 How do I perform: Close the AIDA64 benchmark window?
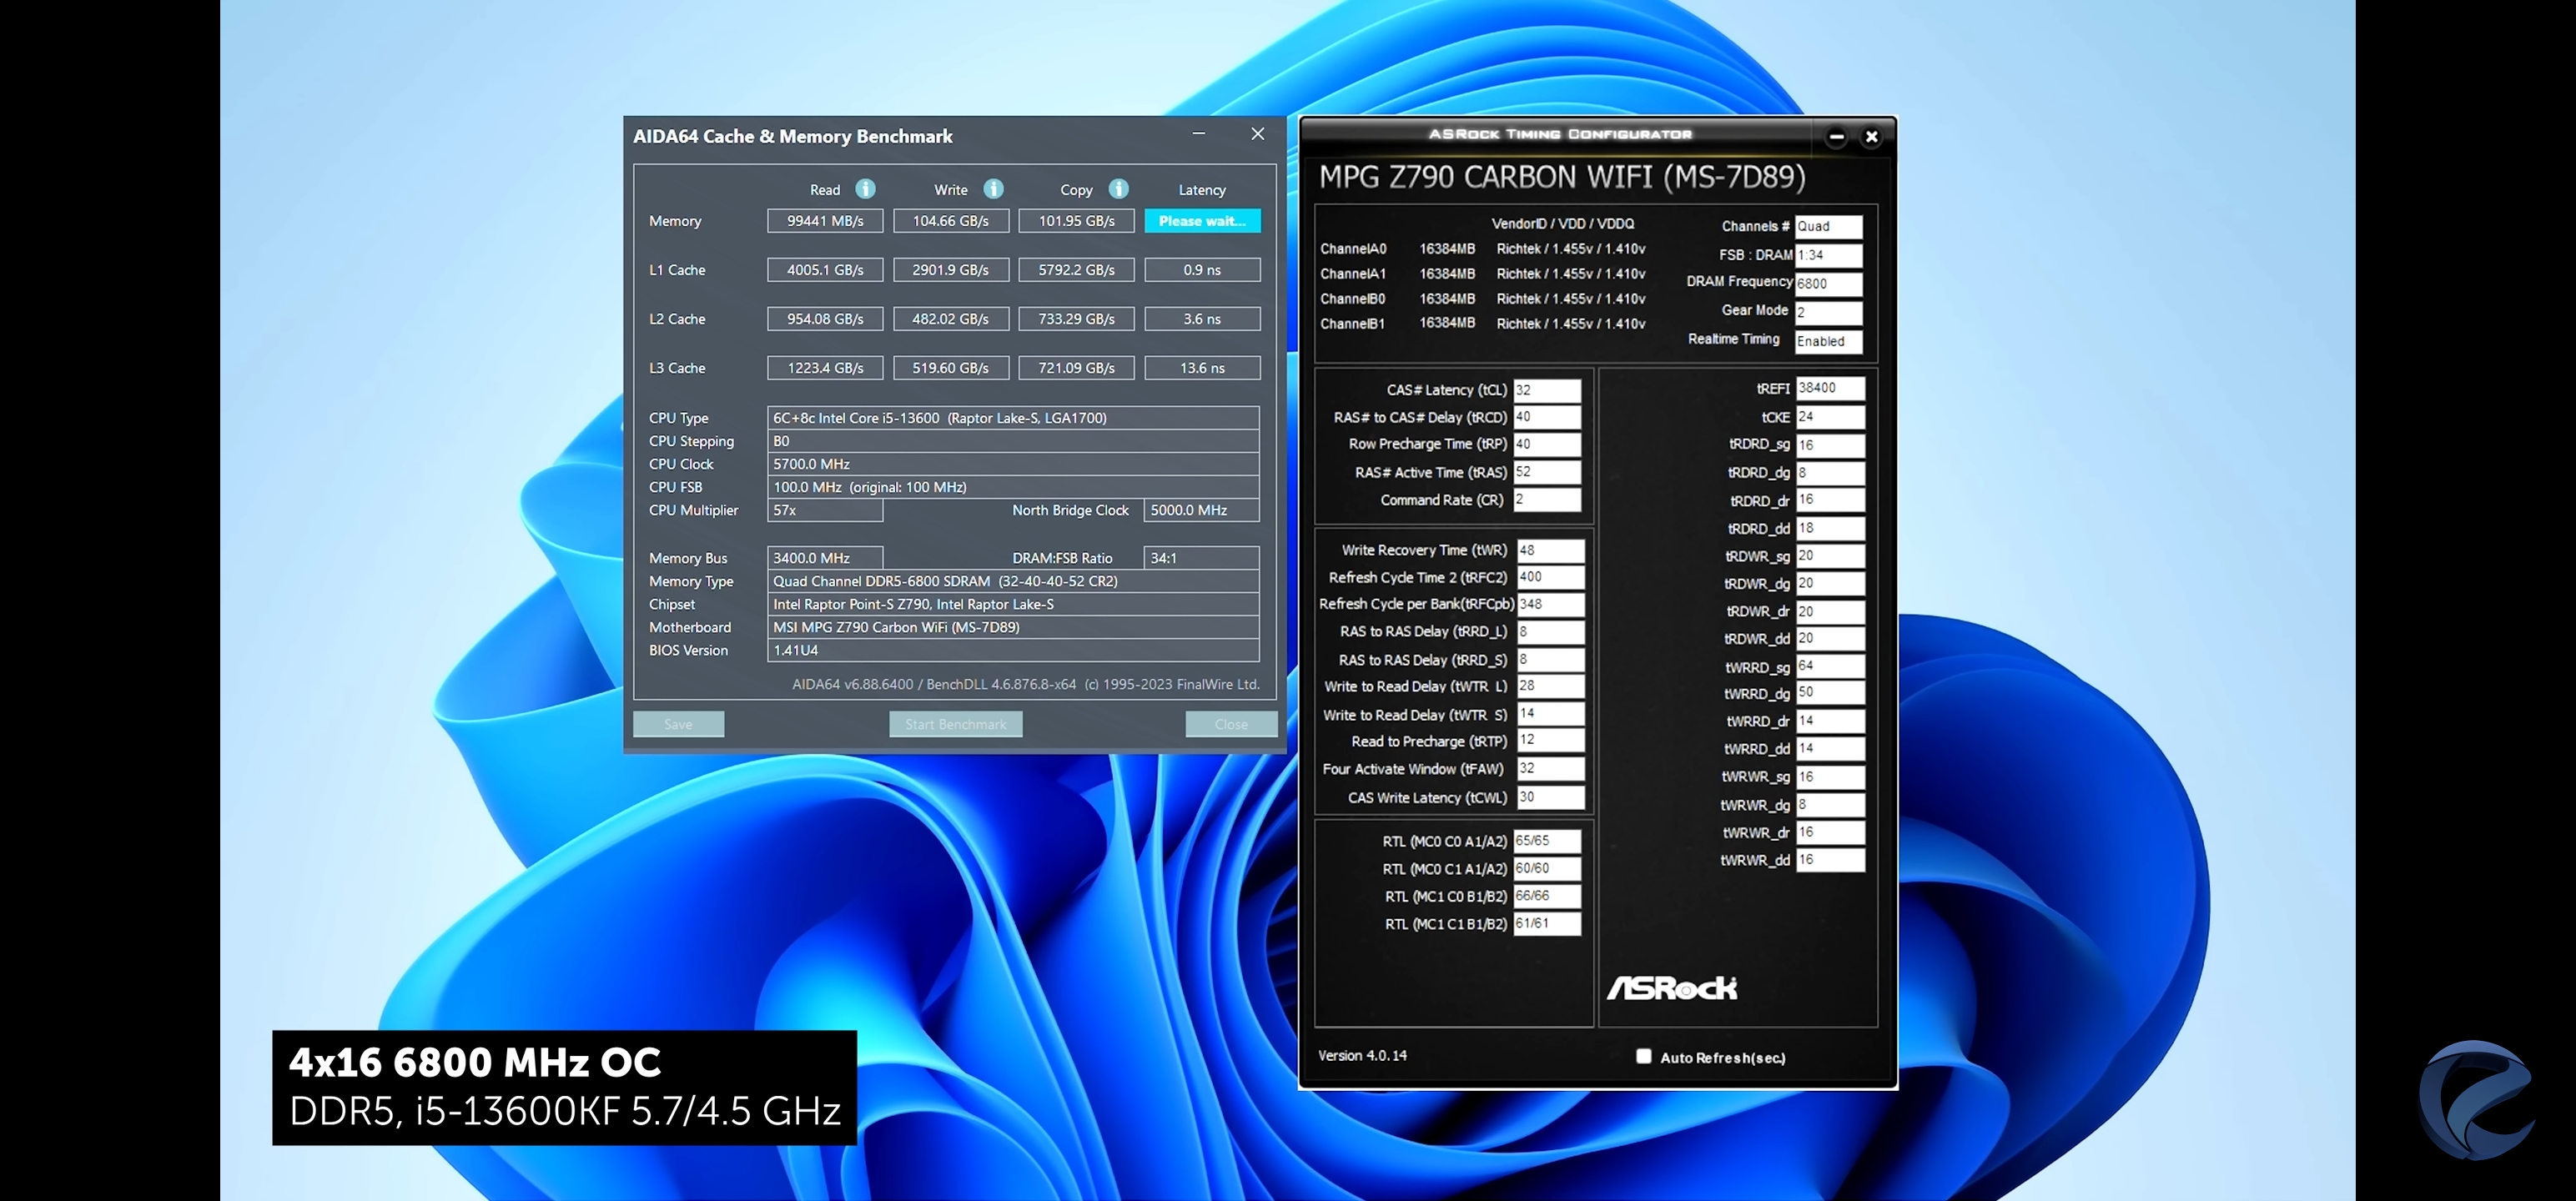coord(1257,134)
